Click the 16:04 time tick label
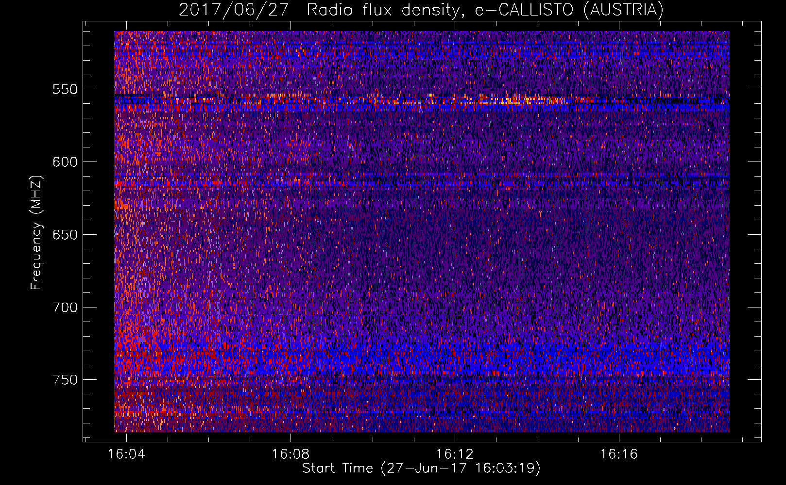The width and height of the screenshot is (786, 485). click(127, 454)
